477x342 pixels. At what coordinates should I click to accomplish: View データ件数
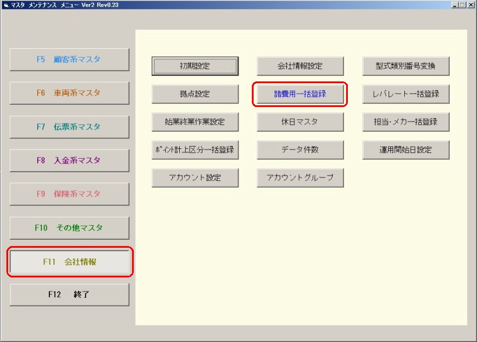[300, 150]
